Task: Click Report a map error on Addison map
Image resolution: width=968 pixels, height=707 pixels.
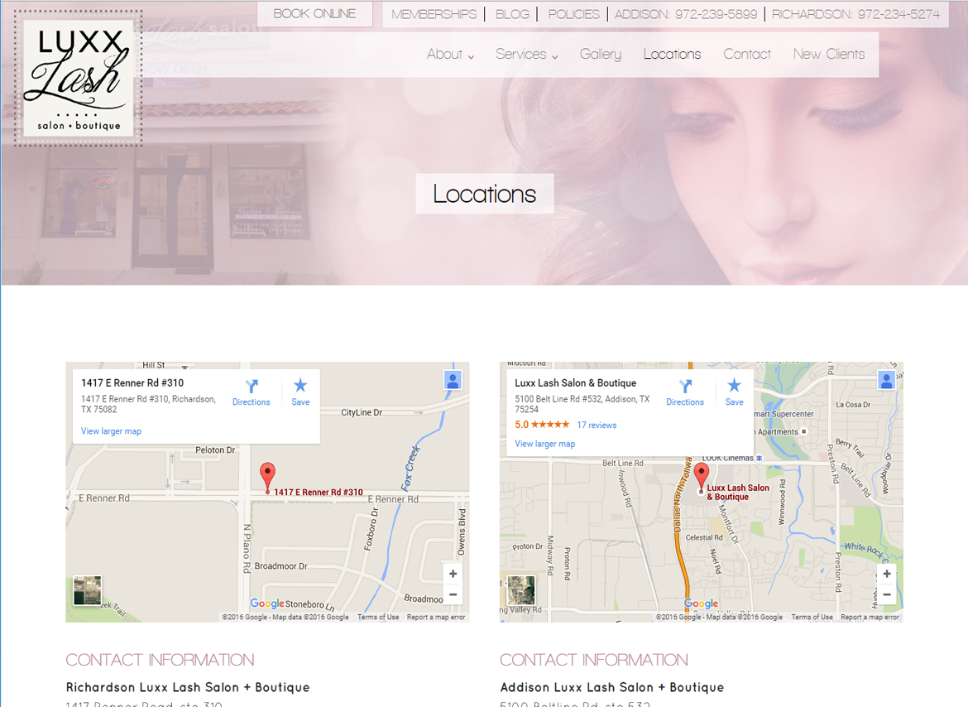Action: coord(870,617)
